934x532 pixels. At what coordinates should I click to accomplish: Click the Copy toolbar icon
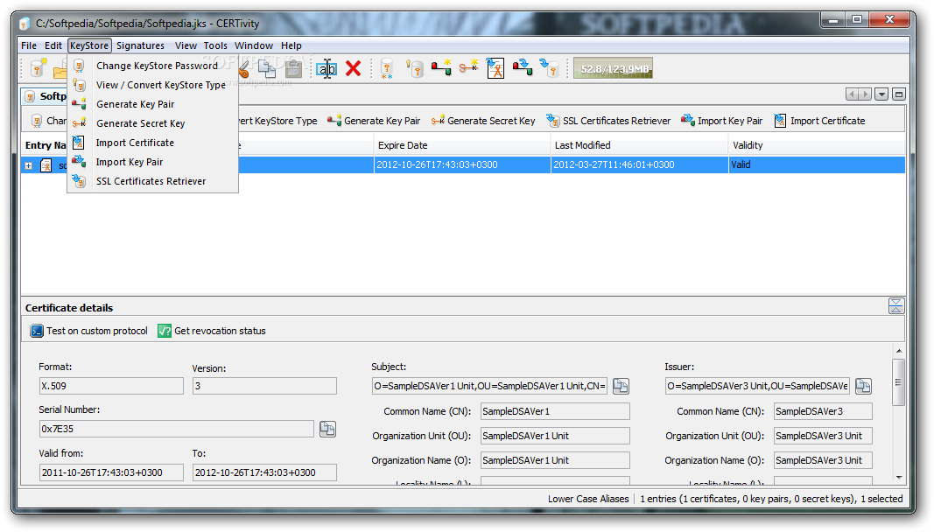pyautogui.click(x=267, y=68)
